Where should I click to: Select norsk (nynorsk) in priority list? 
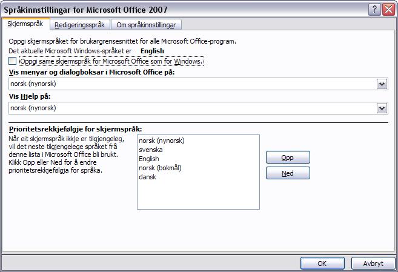click(161, 141)
